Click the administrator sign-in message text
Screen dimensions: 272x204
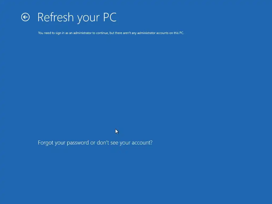(111, 33)
